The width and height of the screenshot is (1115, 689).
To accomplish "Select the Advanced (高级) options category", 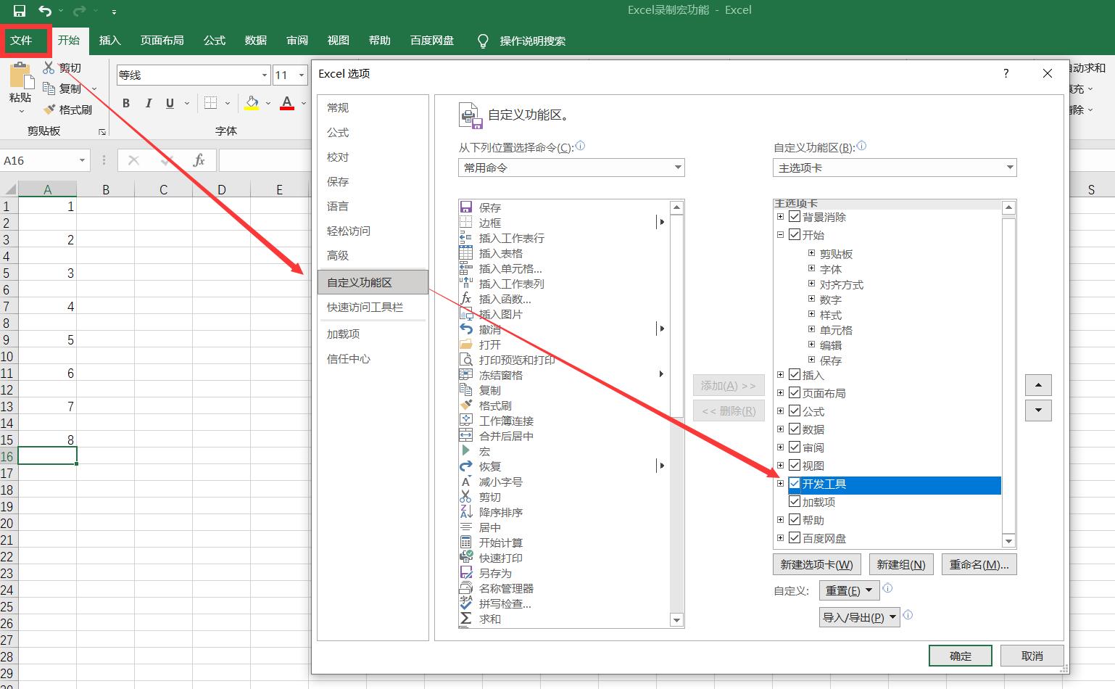I will 373,255.
